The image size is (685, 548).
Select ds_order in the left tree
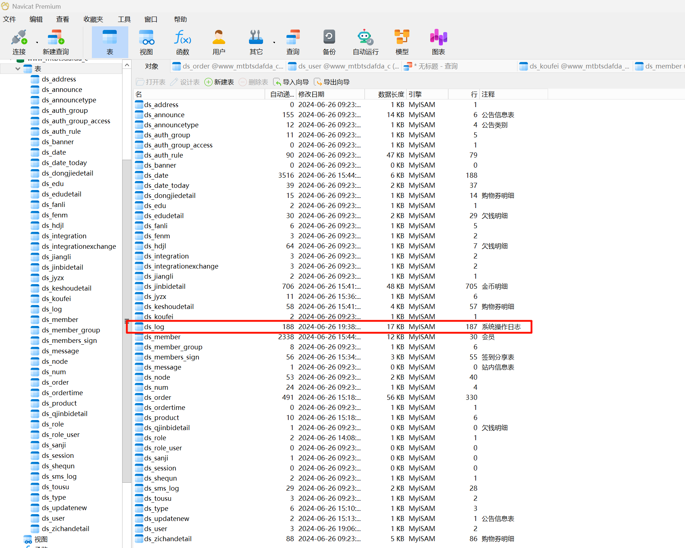[x=55, y=382]
